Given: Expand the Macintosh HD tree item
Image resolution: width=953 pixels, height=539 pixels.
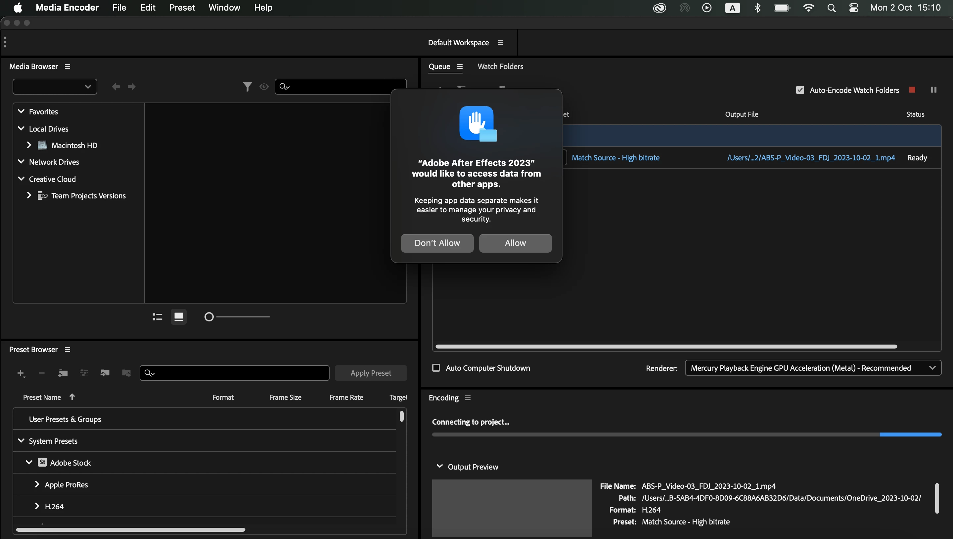Looking at the screenshot, I should (x=29, y=145).
